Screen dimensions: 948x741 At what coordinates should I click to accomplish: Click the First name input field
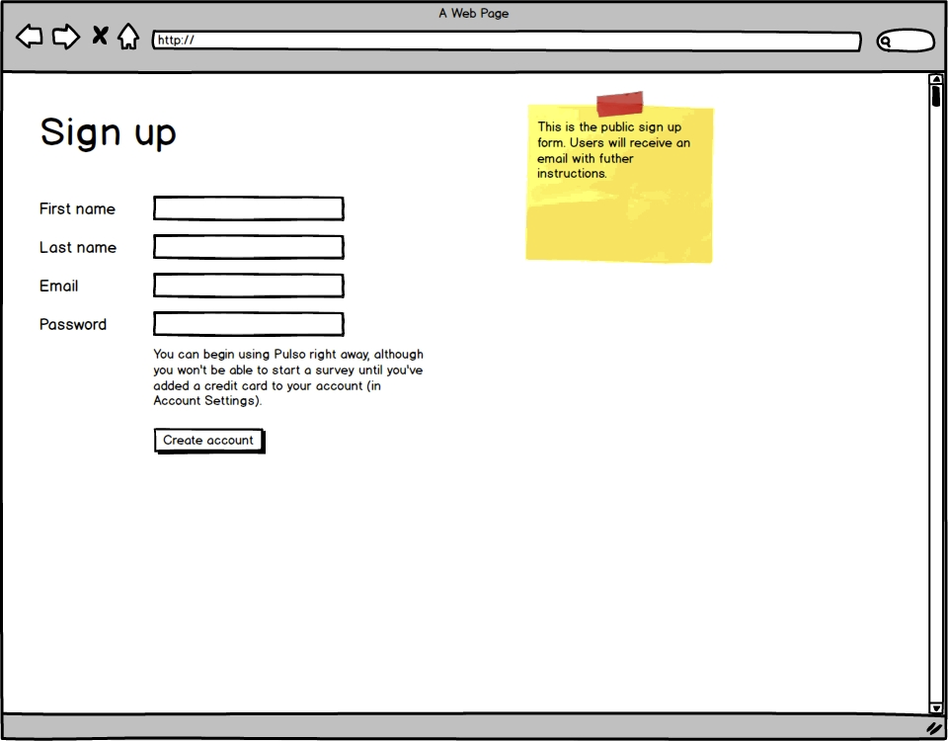point(249,208)
